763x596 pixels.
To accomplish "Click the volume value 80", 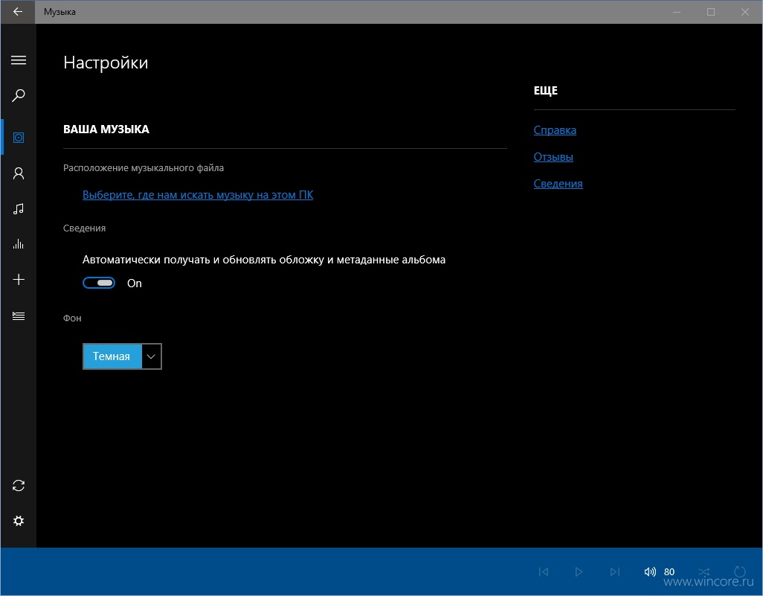I will click(x=669, y=571).
